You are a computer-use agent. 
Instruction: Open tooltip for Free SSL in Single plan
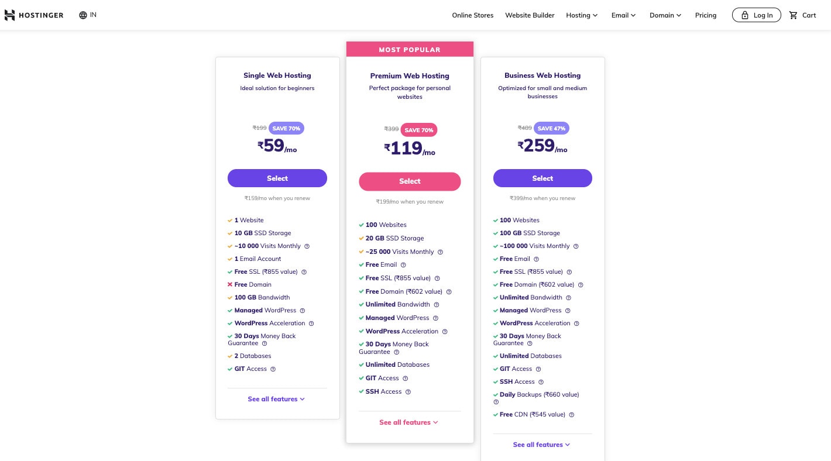[304, 272]
